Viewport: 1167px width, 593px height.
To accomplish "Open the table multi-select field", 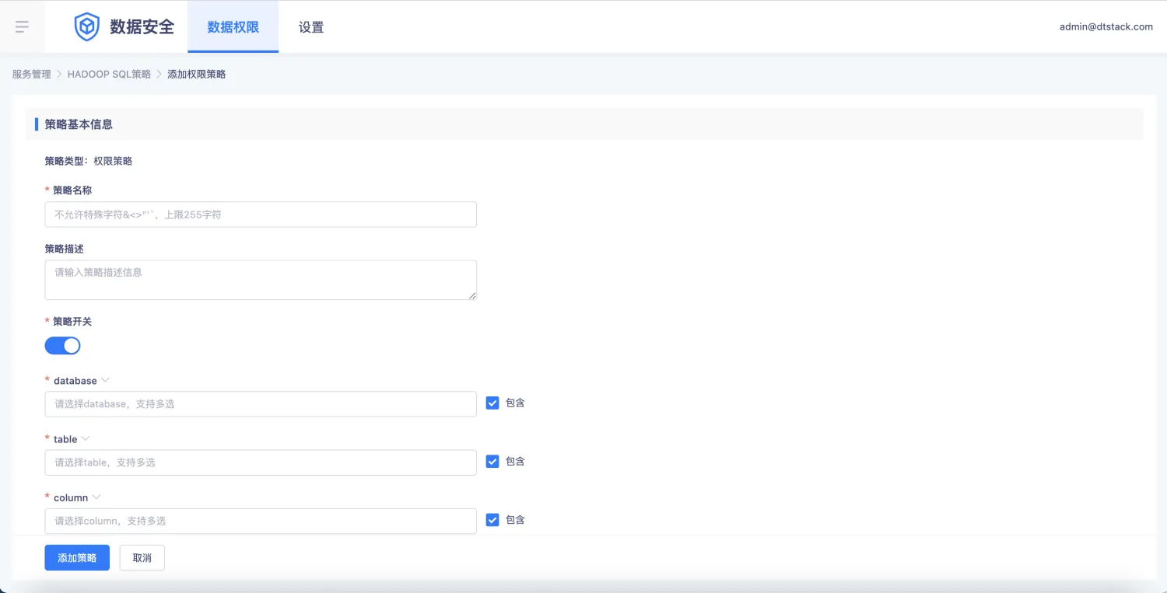I will click(x=261, y=462).
